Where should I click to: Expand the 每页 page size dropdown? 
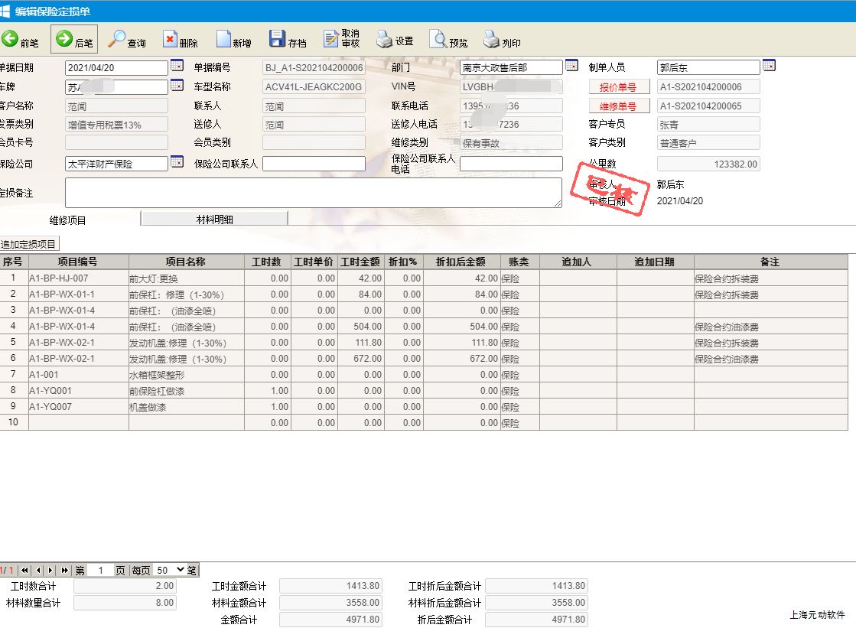171,570
